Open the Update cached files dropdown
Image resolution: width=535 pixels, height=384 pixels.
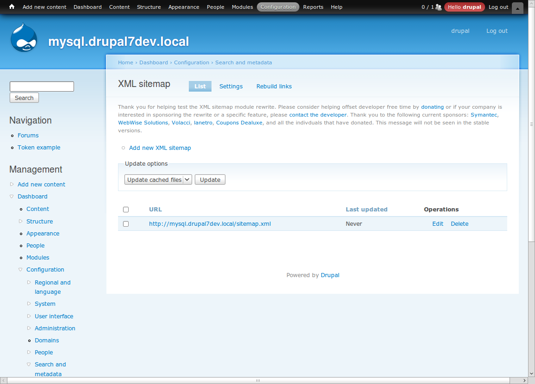click(158, 180)
